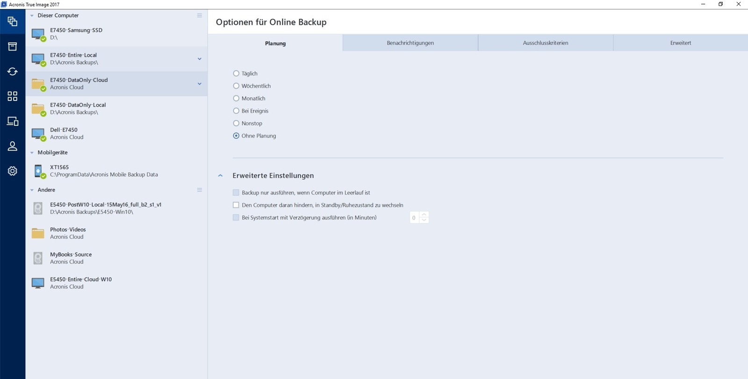Click the E7450-Entire-Local computer icon
Screen dimensions: 748x379
click(38, 59)
